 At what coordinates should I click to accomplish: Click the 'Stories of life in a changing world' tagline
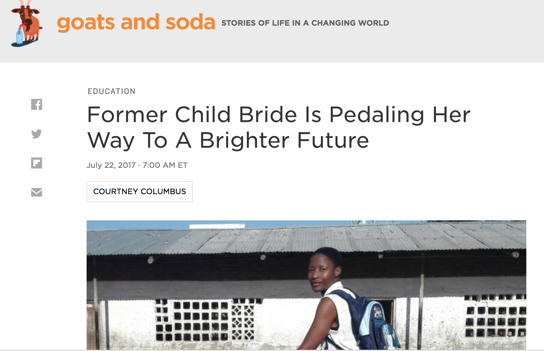(x=305, y=23)
